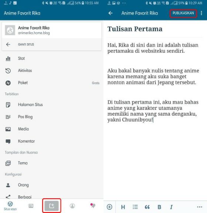Image resolution: width=207 pixels, height=213 pixels.
Task: Apply block quote formatting
Action: pos(147,207)
